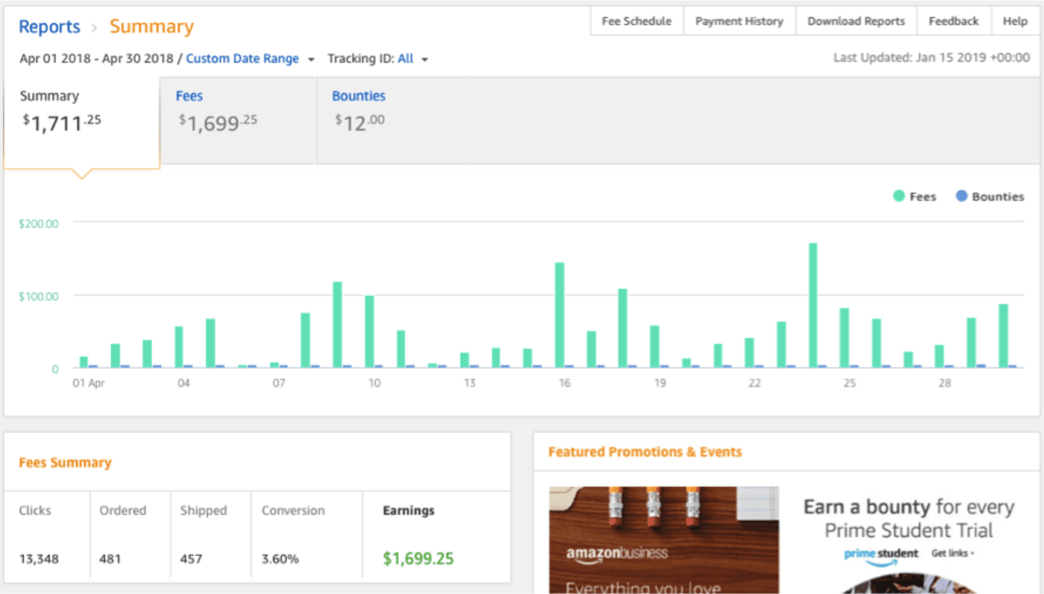Click the Fees legend label
This screenshot has width=1044, height=594.
pos(922,197)
